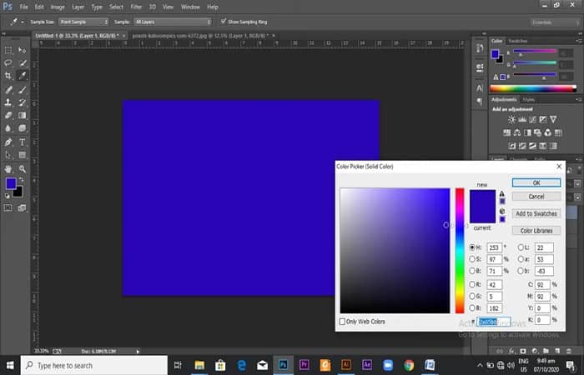Switch to the Swatches tab
The height and width of the screenshot is (375, 584).
[x=518, y=41]
